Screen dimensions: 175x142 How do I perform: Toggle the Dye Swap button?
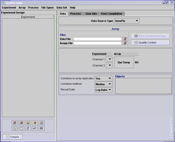(x=124, y=62)
